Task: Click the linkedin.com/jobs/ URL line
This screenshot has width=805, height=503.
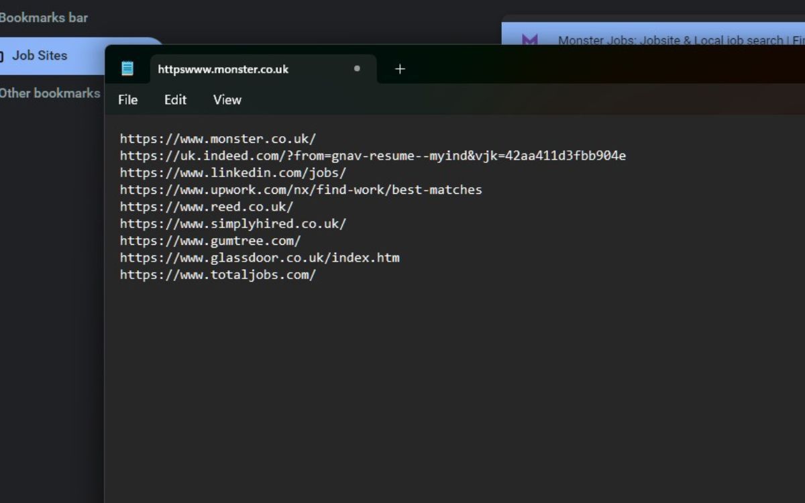Action: pos(233,172)
